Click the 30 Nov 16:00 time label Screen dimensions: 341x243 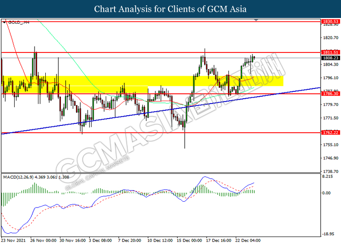click(73, 241)
